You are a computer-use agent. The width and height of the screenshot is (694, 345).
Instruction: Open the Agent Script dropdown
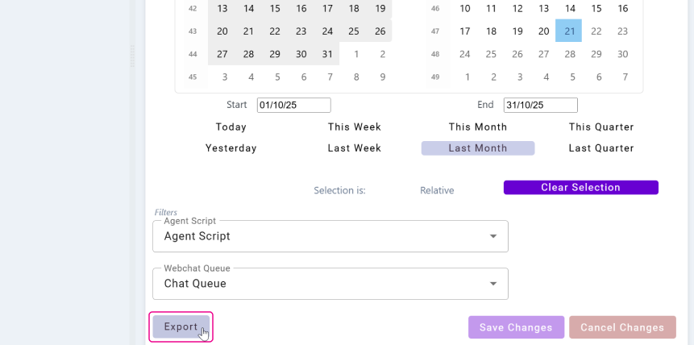[330, 236]
